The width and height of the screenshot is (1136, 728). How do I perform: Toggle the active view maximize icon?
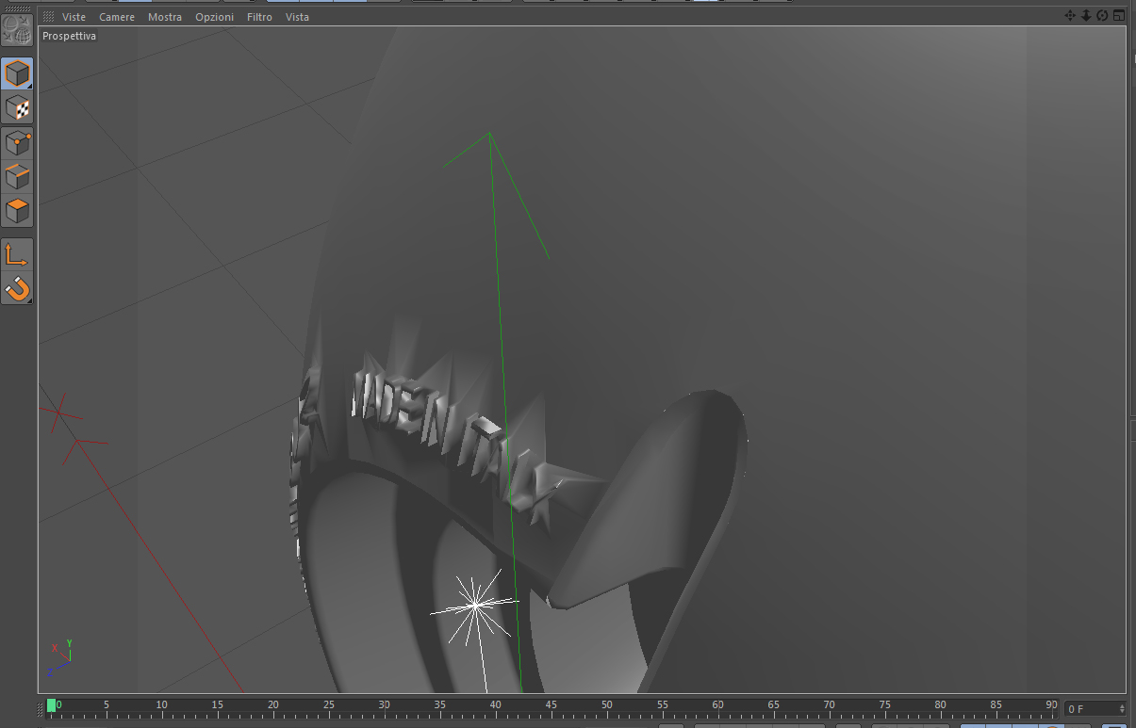click(x=1118, y=16)
